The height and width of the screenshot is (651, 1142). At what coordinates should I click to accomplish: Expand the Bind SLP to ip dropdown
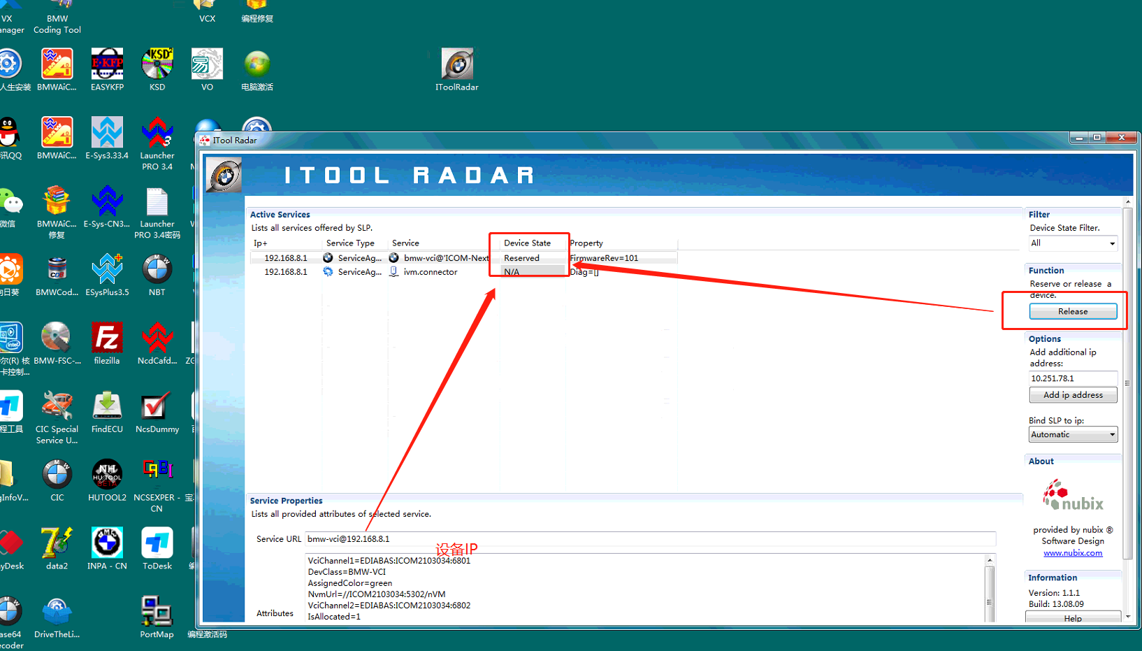1073,434
